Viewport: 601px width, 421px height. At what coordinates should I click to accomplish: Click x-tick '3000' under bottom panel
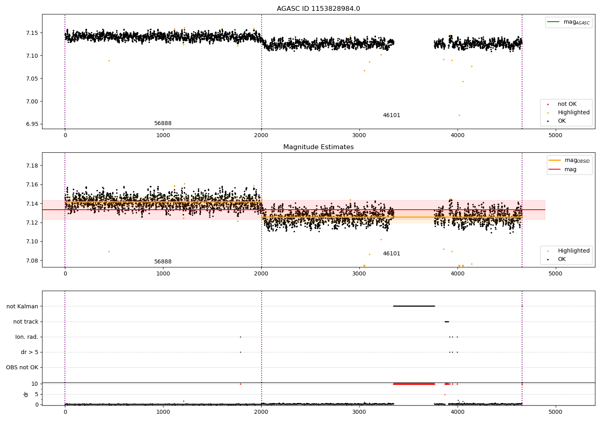[359, 412]
